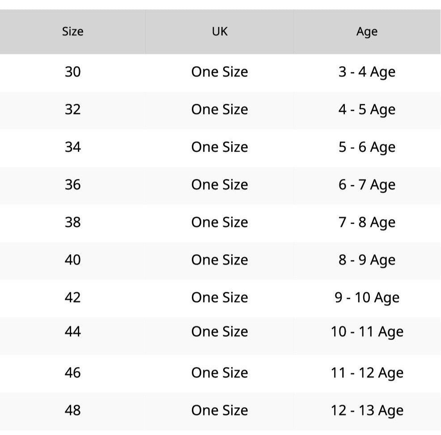The image size is (441, 435).
Task: Click the size 38 cell
Action: pyautogui.click(x=73, y=222)
